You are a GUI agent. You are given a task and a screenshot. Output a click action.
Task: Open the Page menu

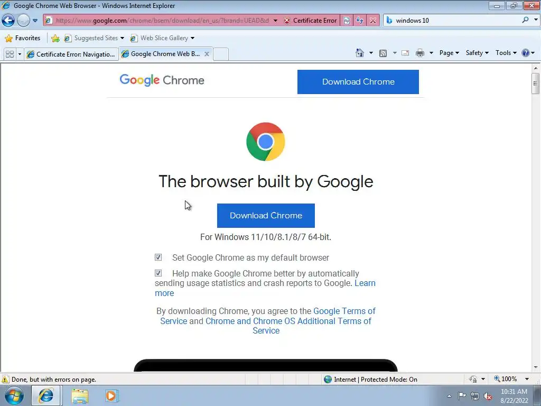[x=449, y=53]
